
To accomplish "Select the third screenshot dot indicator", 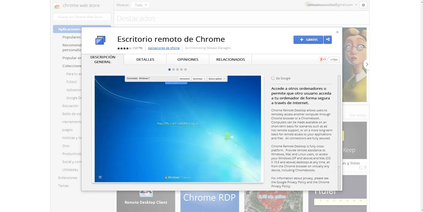I will (178, 70).
